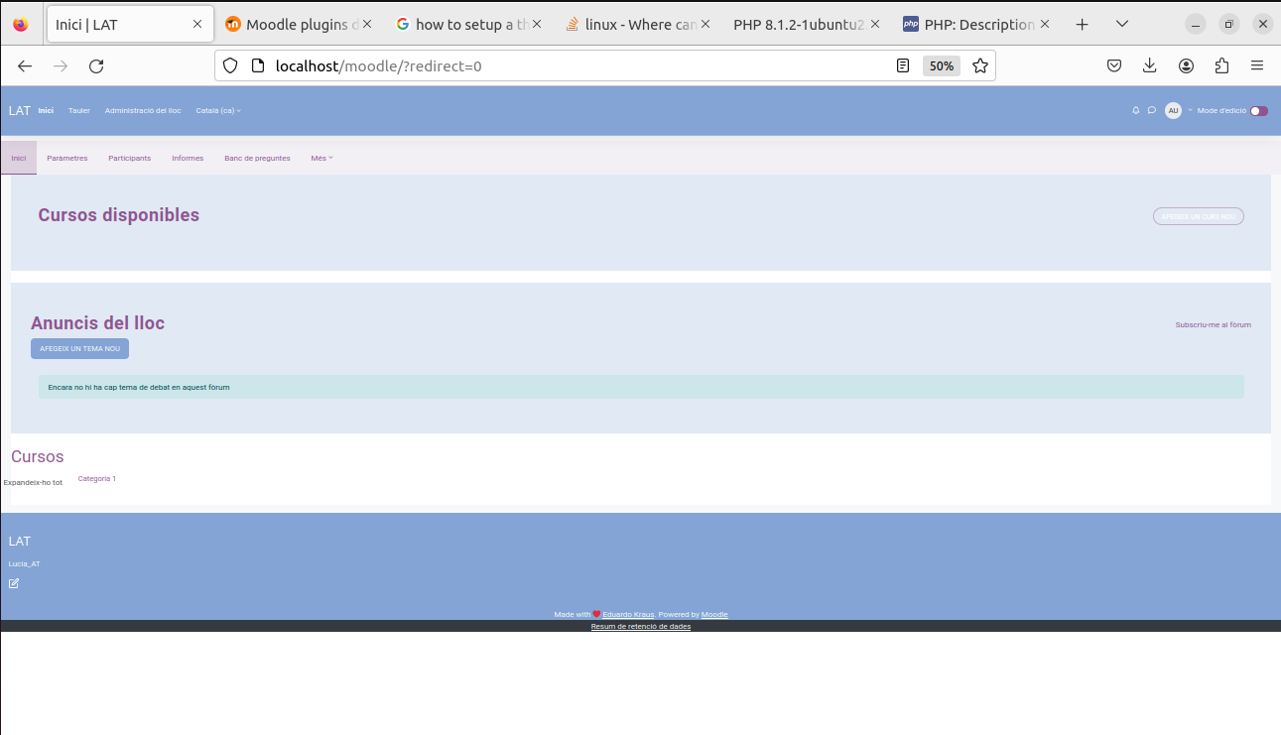Open the Més dropdown menu

pos(321,158)
